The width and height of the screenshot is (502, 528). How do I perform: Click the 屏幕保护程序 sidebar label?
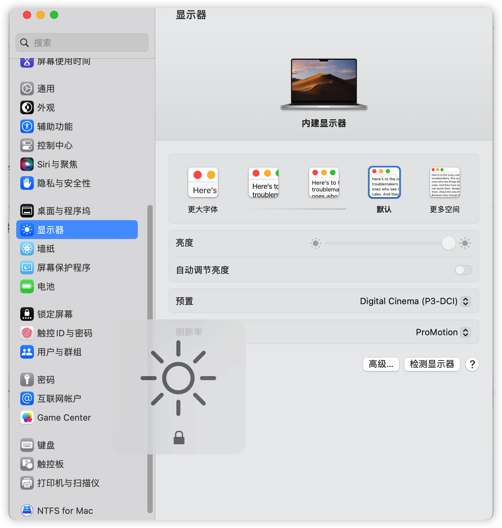pos(64,268)
